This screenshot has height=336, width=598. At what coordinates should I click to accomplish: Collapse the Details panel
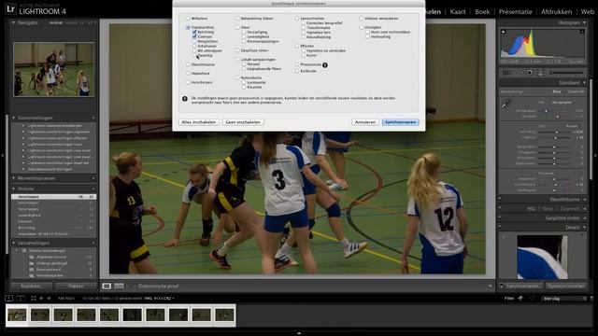pos(584,228)
